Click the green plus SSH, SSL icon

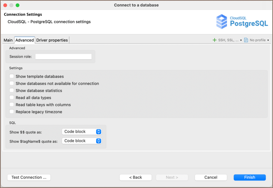point(215,40)
